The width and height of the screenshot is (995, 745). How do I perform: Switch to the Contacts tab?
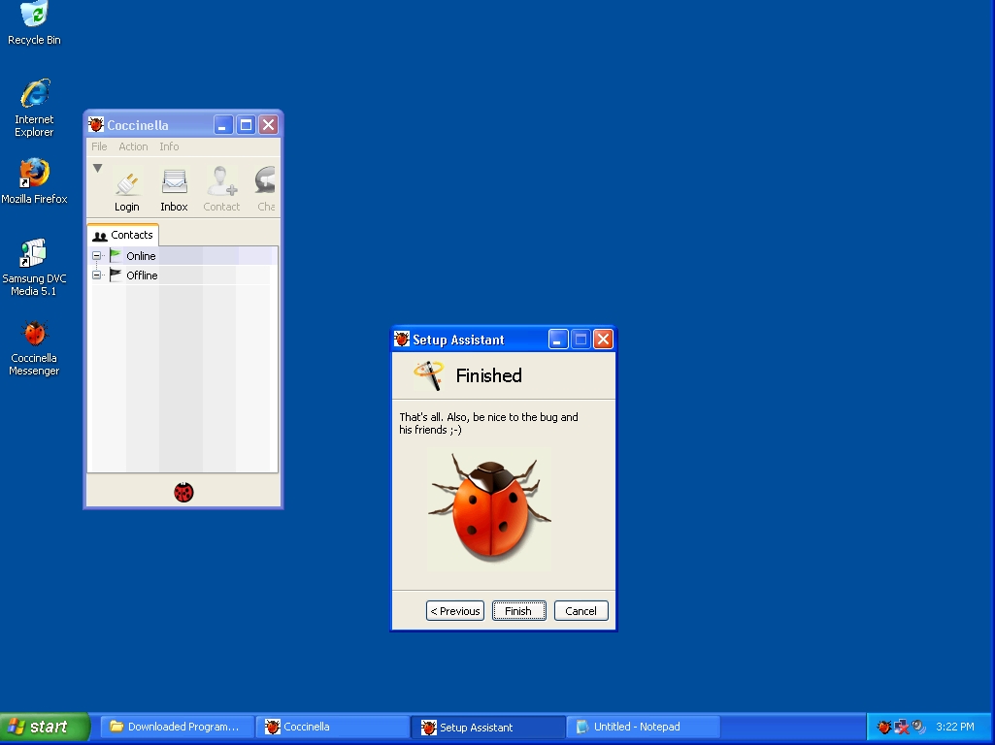coord(123,235)
